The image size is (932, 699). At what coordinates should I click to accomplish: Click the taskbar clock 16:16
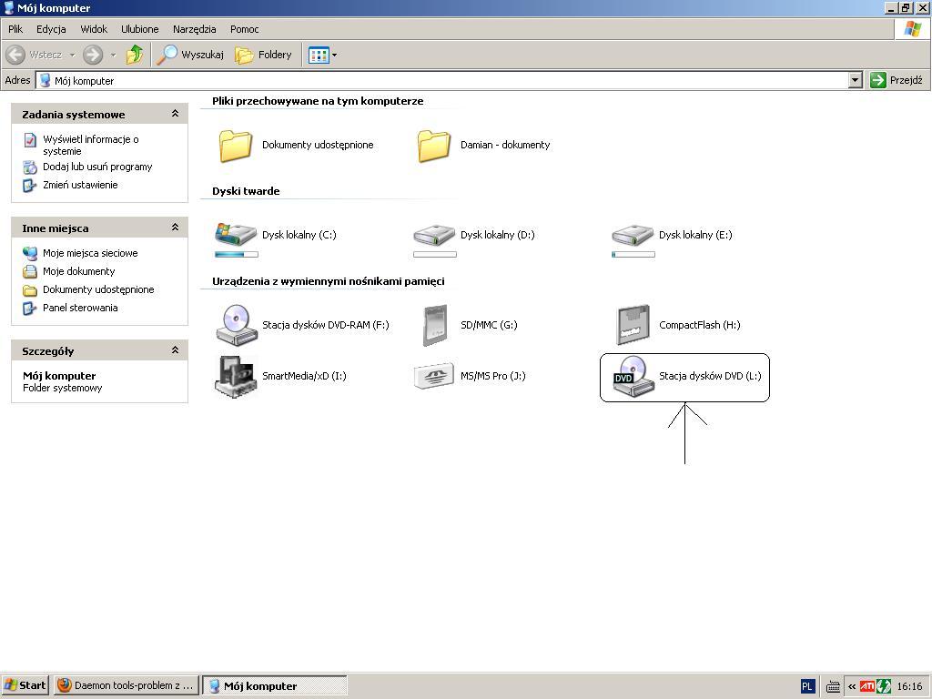tap(909, 686)
